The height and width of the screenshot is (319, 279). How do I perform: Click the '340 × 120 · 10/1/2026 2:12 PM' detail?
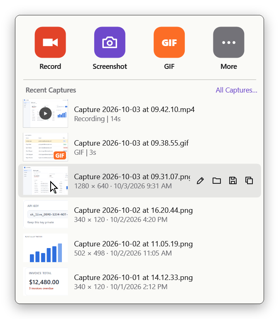(121, 287)
